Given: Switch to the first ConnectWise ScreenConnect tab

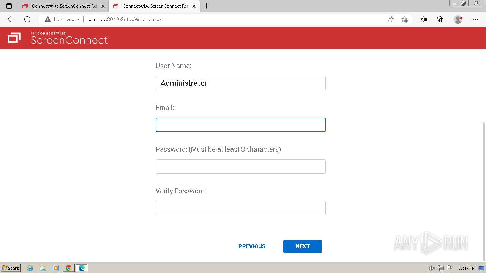Looking at the screenshot, I should click(x=63, y=6).
